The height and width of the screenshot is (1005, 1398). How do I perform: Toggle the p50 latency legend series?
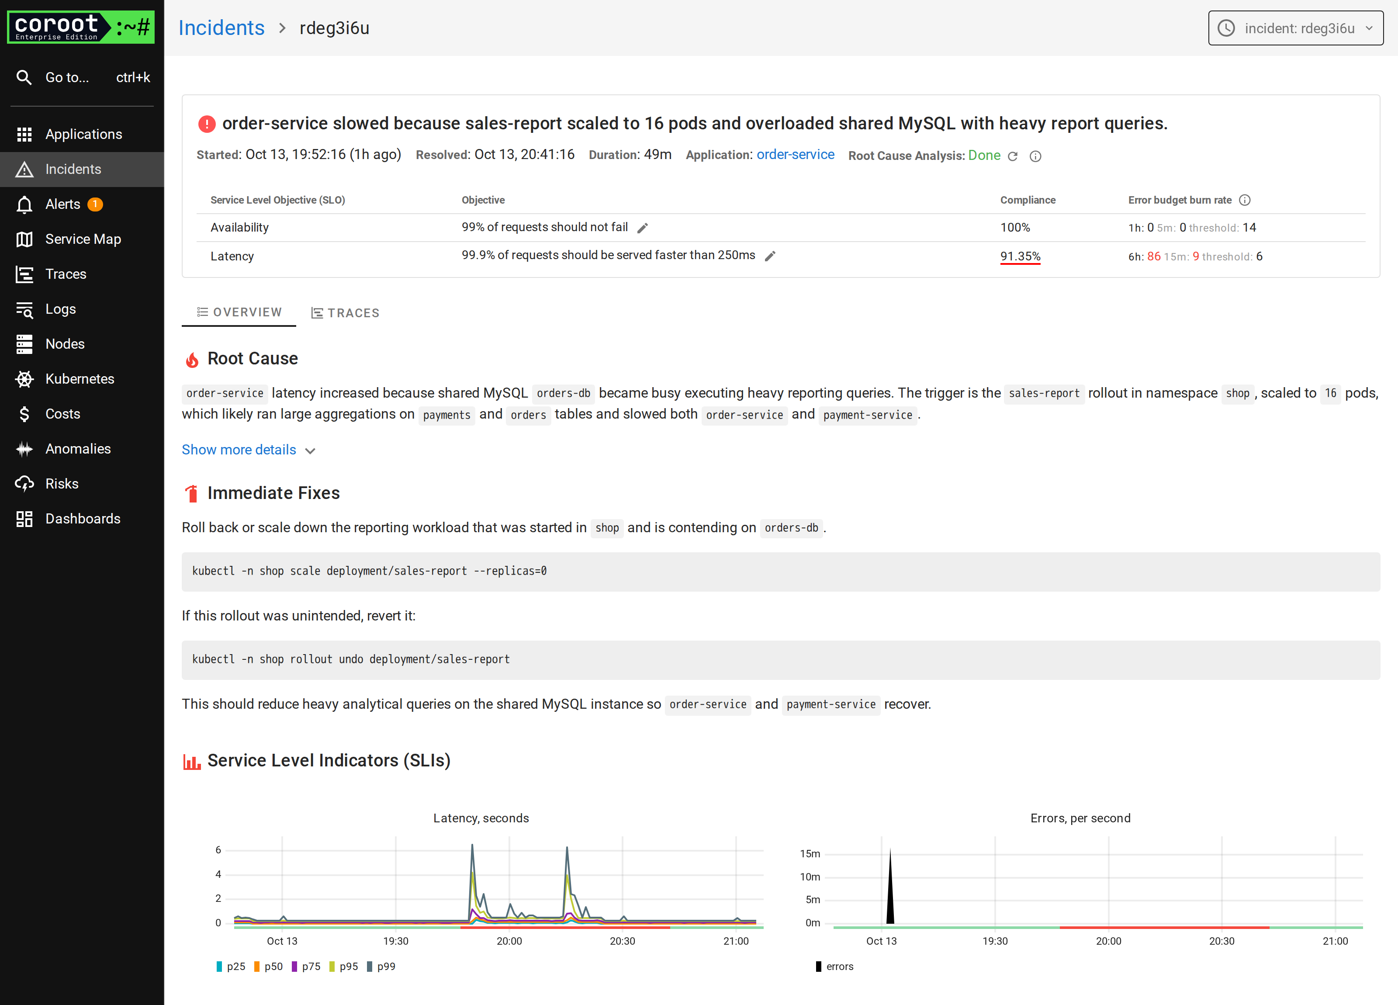268,966
